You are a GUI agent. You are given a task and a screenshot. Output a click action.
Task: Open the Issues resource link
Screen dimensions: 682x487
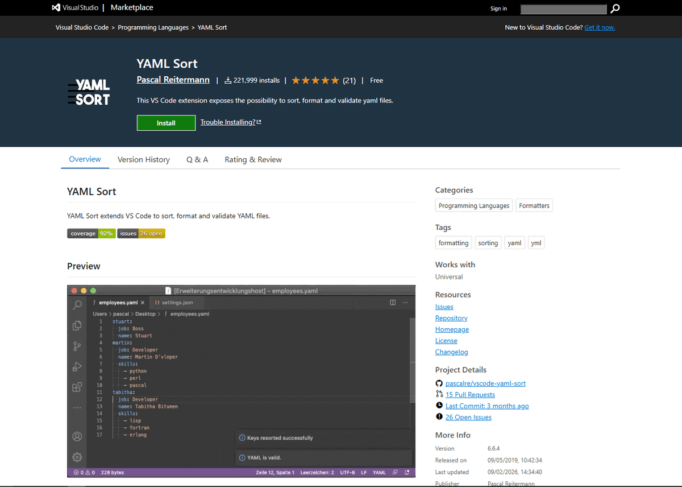pos(444,307)
